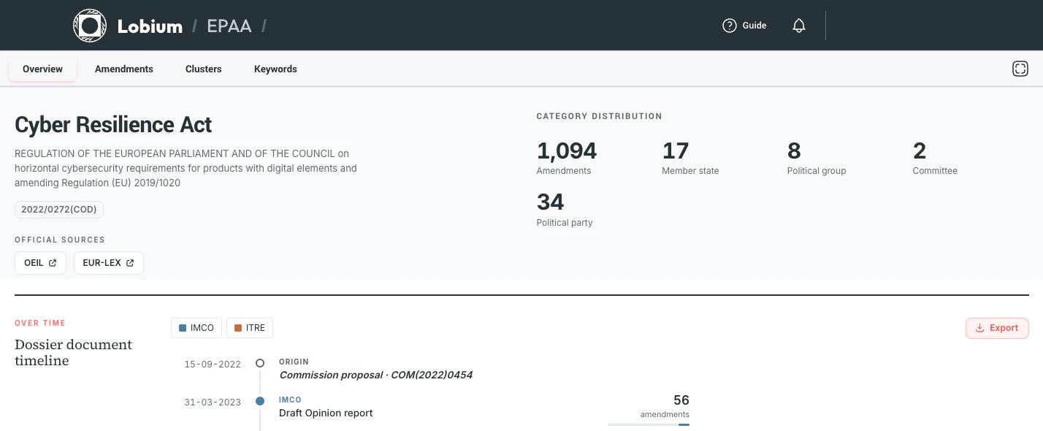The image size is (1043, 431).
Task: Select the 15-09-2022 origin timeline marker
Action: [260, 363]
